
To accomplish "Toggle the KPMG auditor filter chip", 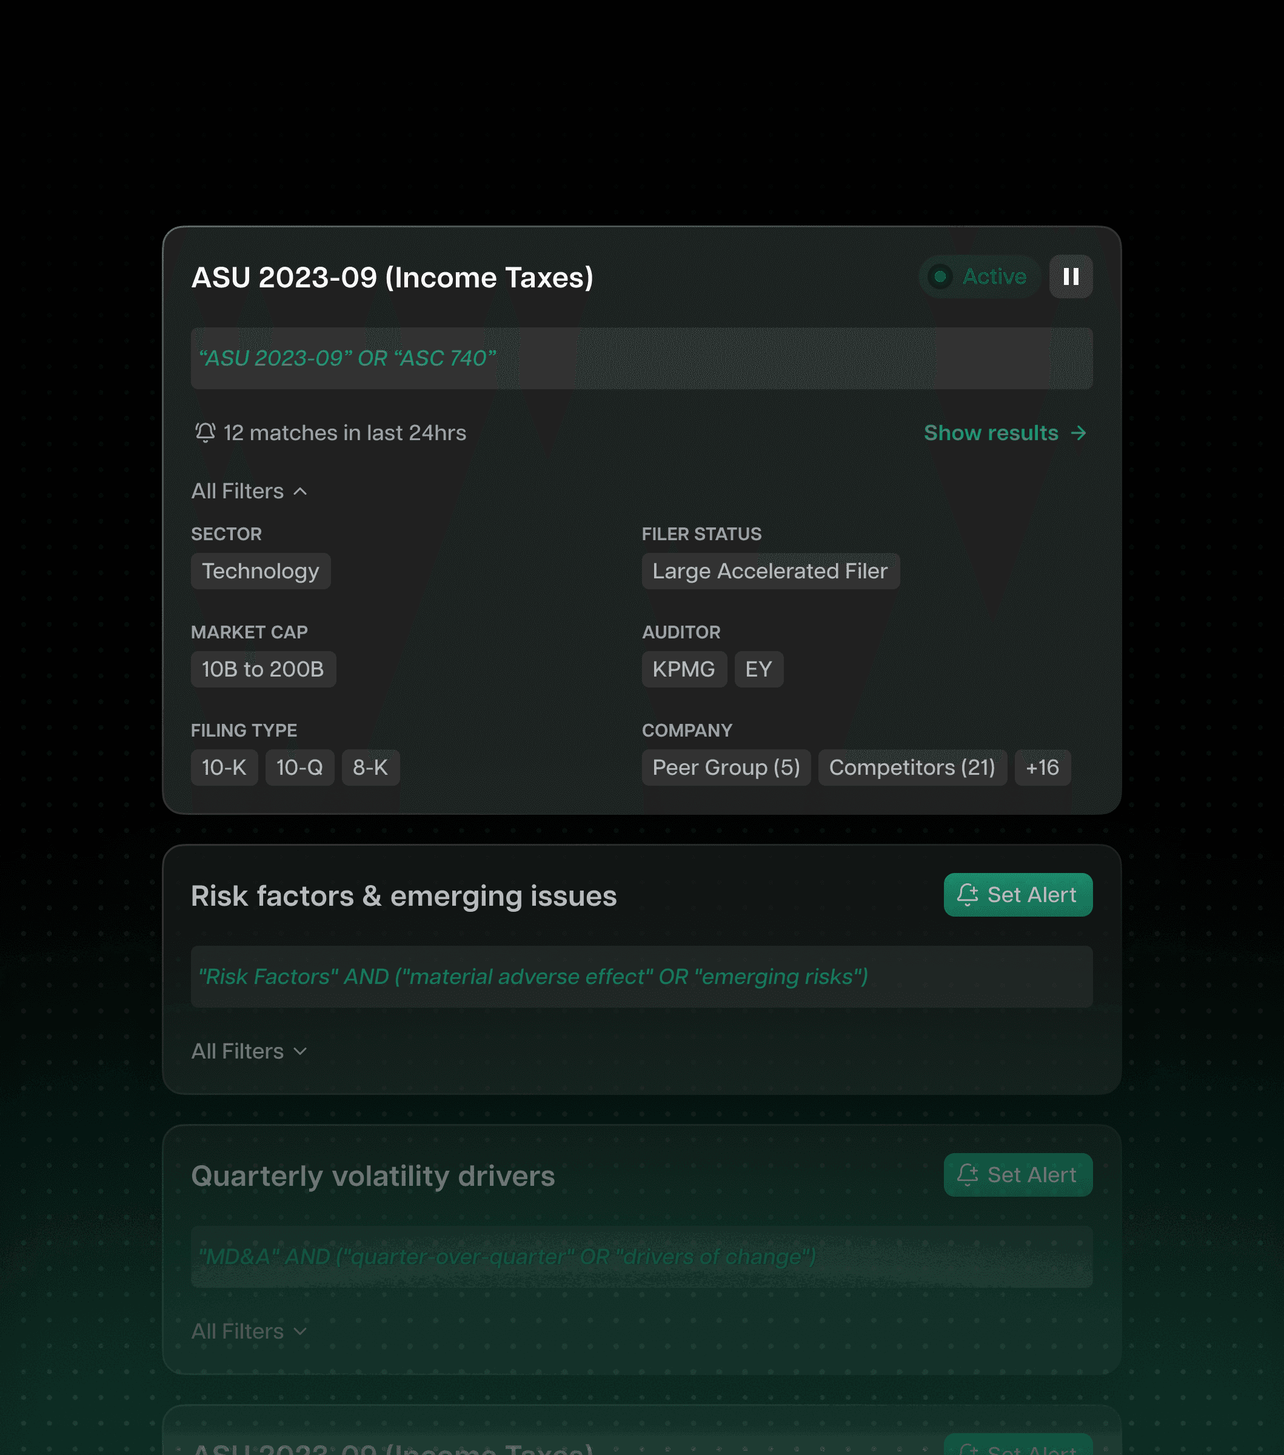I will tap(684, 669).
